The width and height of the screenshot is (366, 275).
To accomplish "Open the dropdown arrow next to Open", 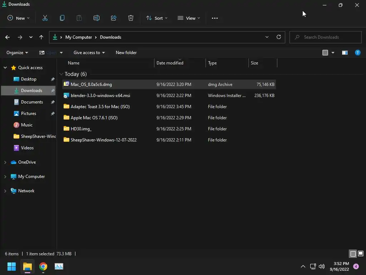I will point(61,53).
